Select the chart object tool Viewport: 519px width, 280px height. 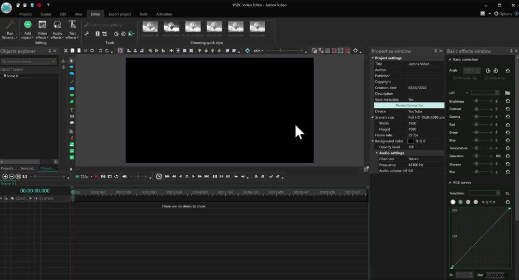[x=72, y=131]
